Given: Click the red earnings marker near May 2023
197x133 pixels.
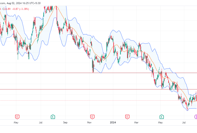Looking at the screenshot, I should pos(17,116).
